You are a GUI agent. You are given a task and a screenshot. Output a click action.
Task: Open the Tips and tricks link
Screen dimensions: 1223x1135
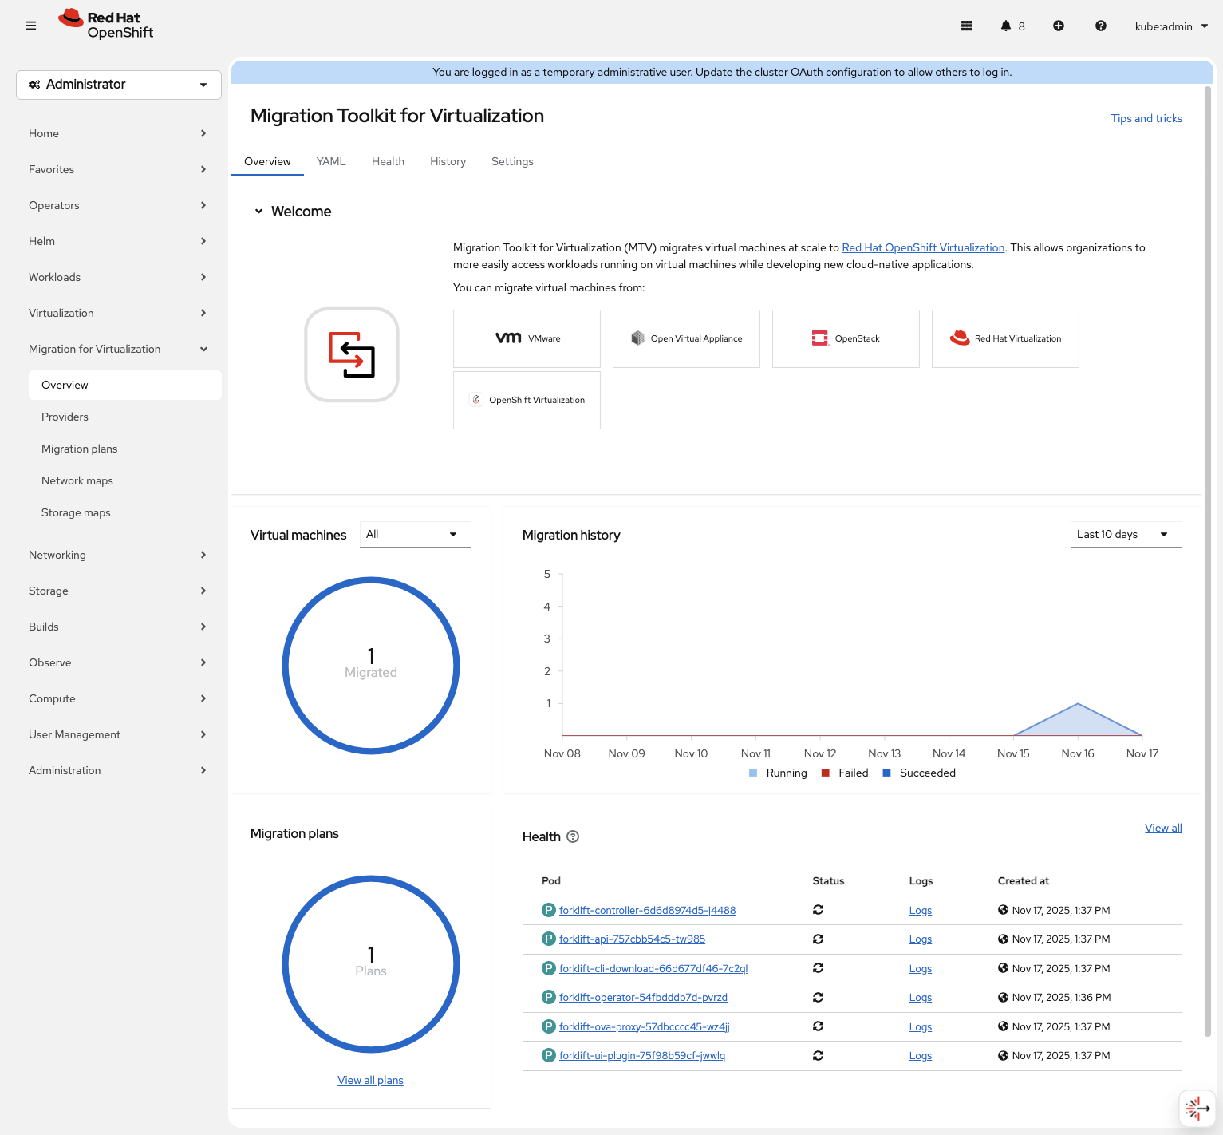[1146, 118]
